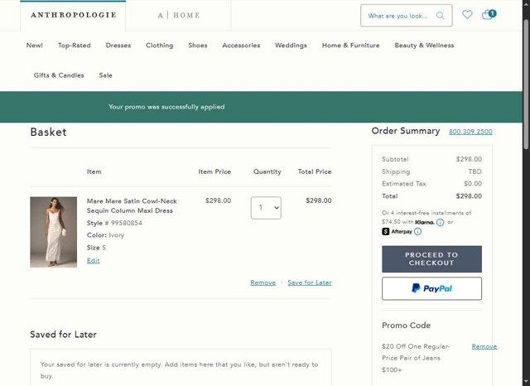Viewport: 530px width, 386px height.
Task: Open the shopping basket icon
Action: [x=489, y=14]
